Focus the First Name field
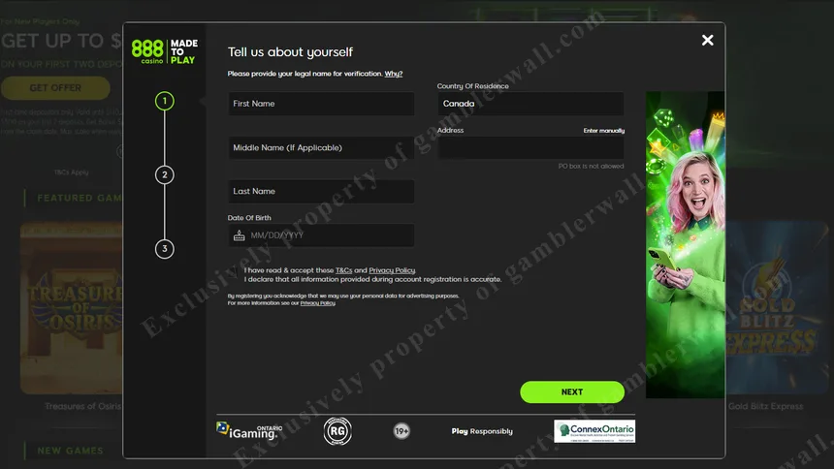This screenshot has height=469, width=834. [x=321, y=104]
